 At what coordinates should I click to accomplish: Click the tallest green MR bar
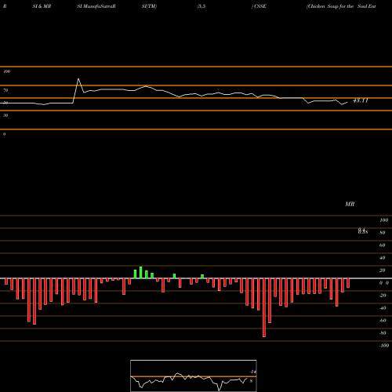pos(141,273)
